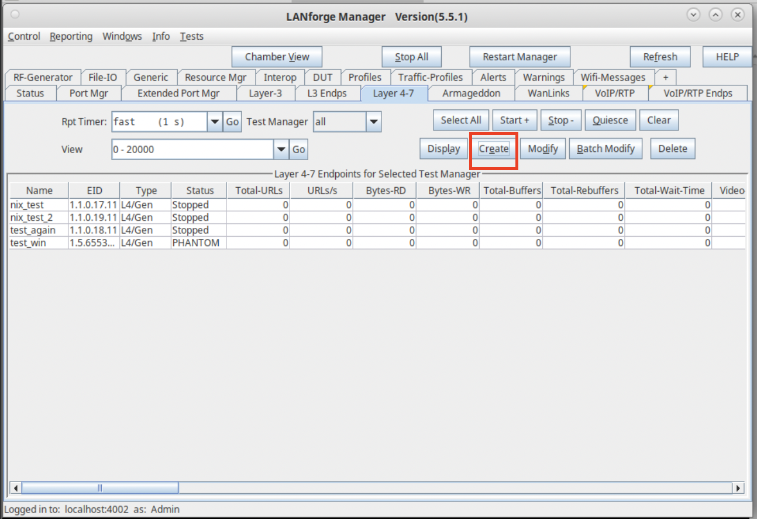
Task: Switch to the L3 Endps tab
Action: (x=327, y=93)
